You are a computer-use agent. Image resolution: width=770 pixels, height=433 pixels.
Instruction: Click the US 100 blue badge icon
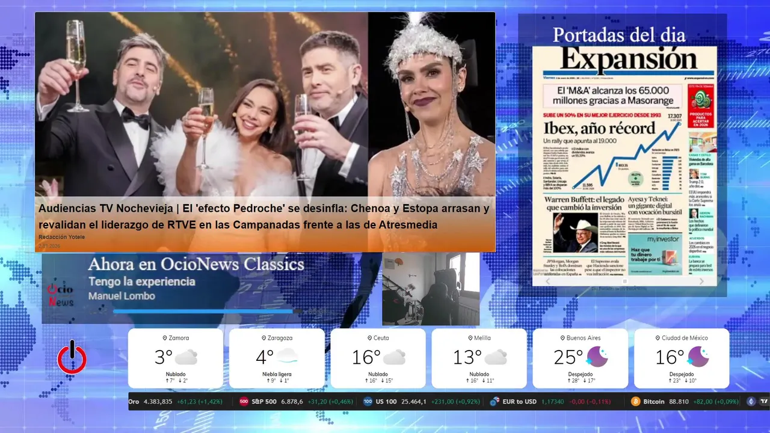(368, 402)
